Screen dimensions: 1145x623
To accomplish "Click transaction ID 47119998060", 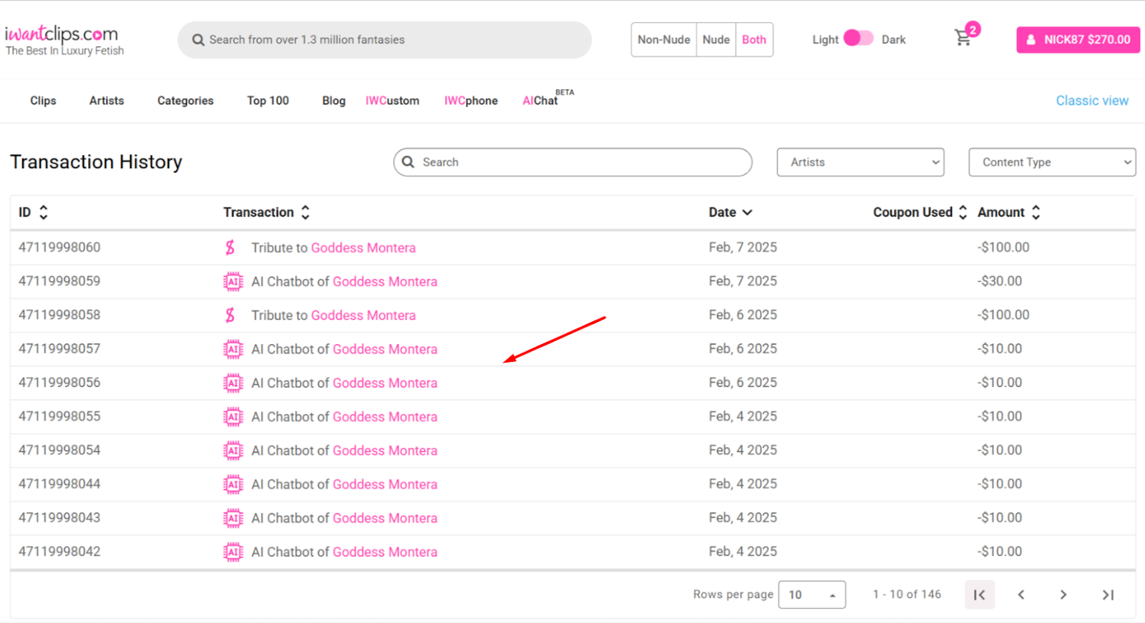I will pos(59,247).
